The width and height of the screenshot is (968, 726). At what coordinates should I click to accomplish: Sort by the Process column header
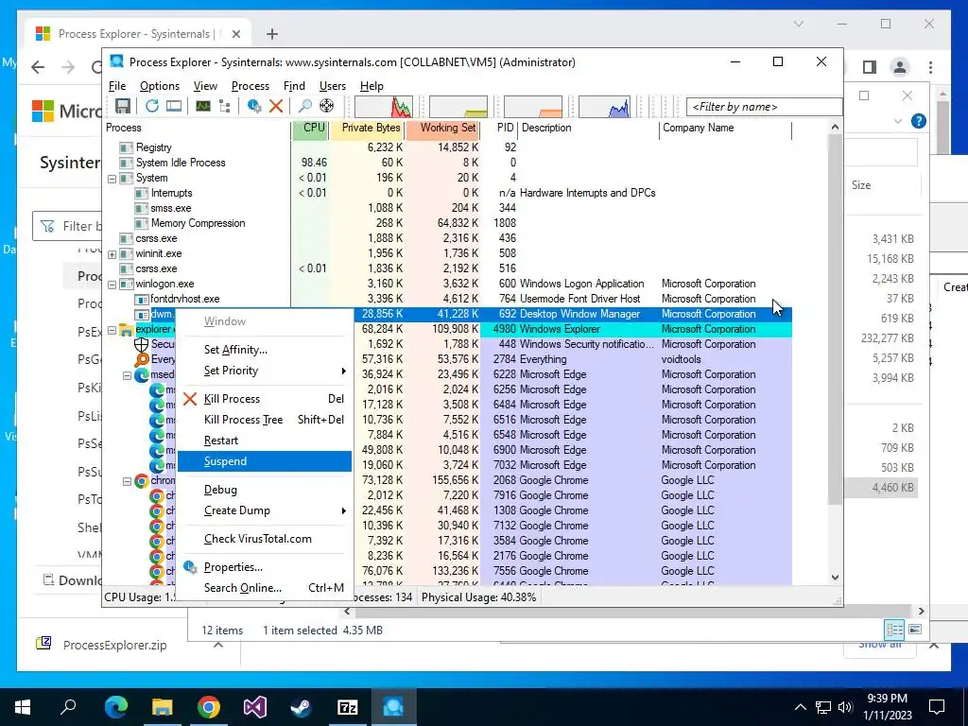198,128
